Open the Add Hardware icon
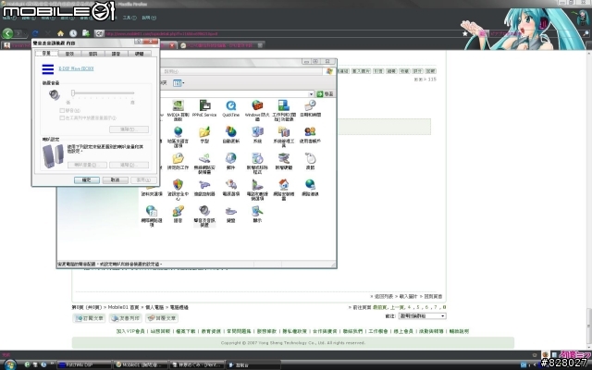Viewport: 592px width, 370px height. tap(284, 161)
